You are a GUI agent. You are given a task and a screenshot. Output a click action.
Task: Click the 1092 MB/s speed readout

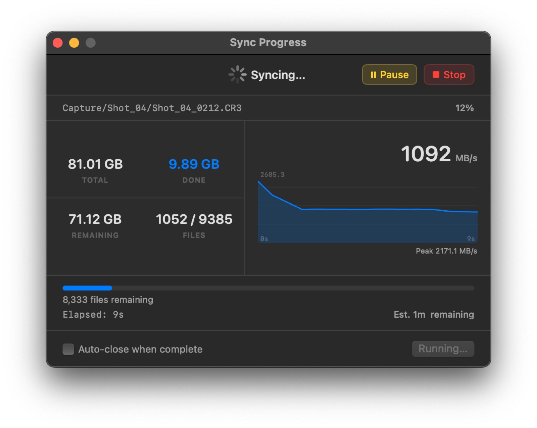coord(439,154)
